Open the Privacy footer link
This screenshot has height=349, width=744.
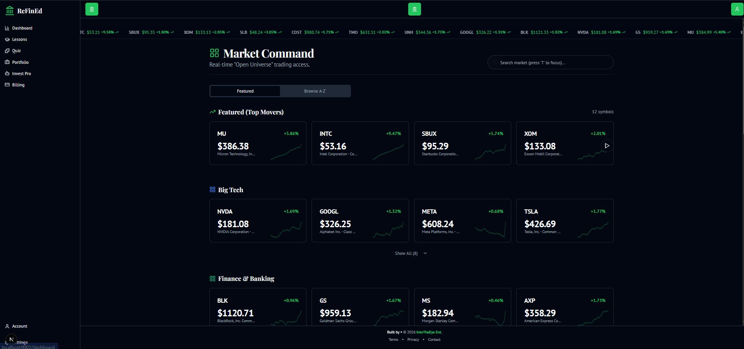click(413, 340)
